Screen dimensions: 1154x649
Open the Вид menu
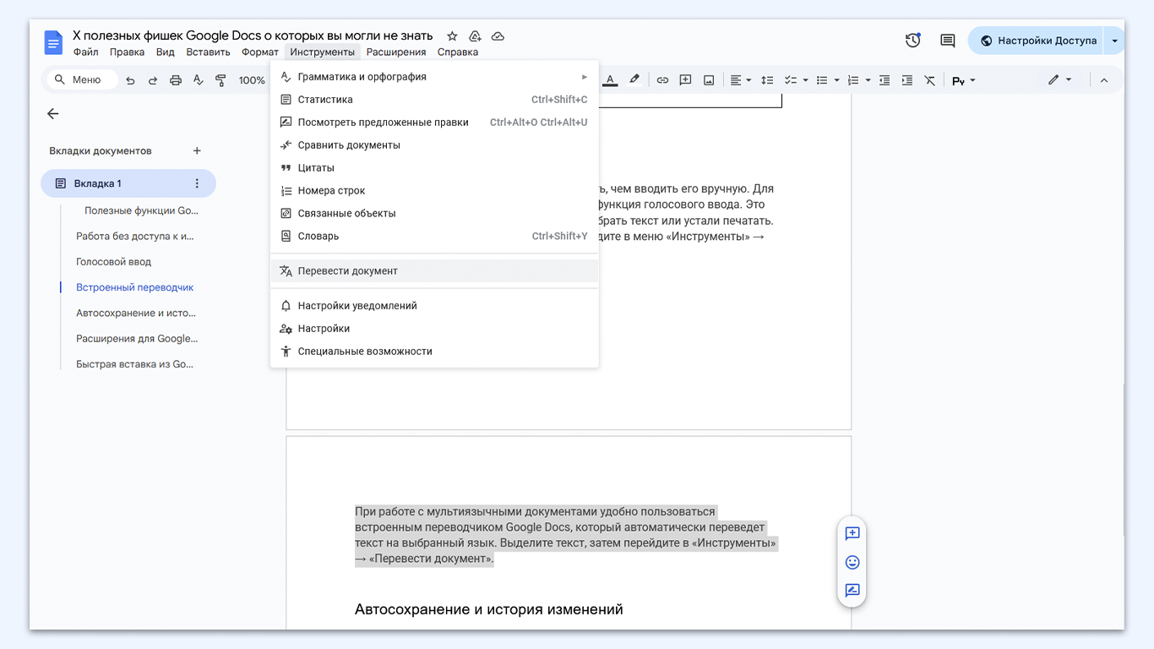click(166, 52)
